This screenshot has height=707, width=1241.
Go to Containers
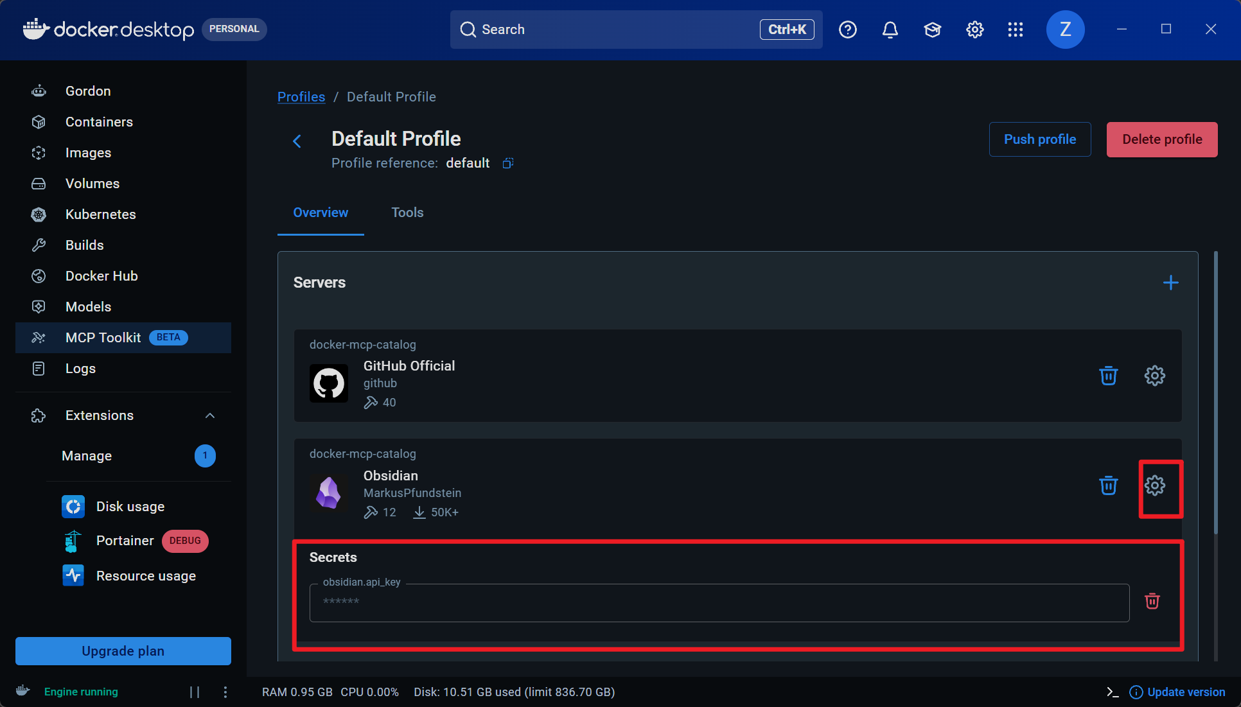click(123, 122)
